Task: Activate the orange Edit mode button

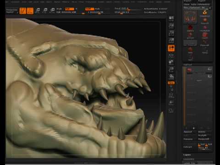Action: (23, 11)
